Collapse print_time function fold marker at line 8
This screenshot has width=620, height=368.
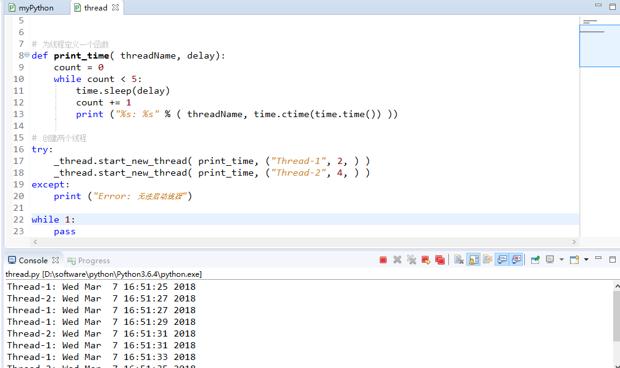(x=27, y=55)
